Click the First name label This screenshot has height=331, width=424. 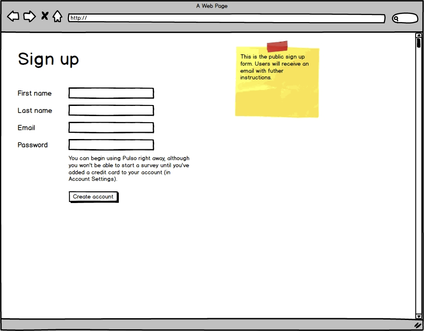coord(34,93)
